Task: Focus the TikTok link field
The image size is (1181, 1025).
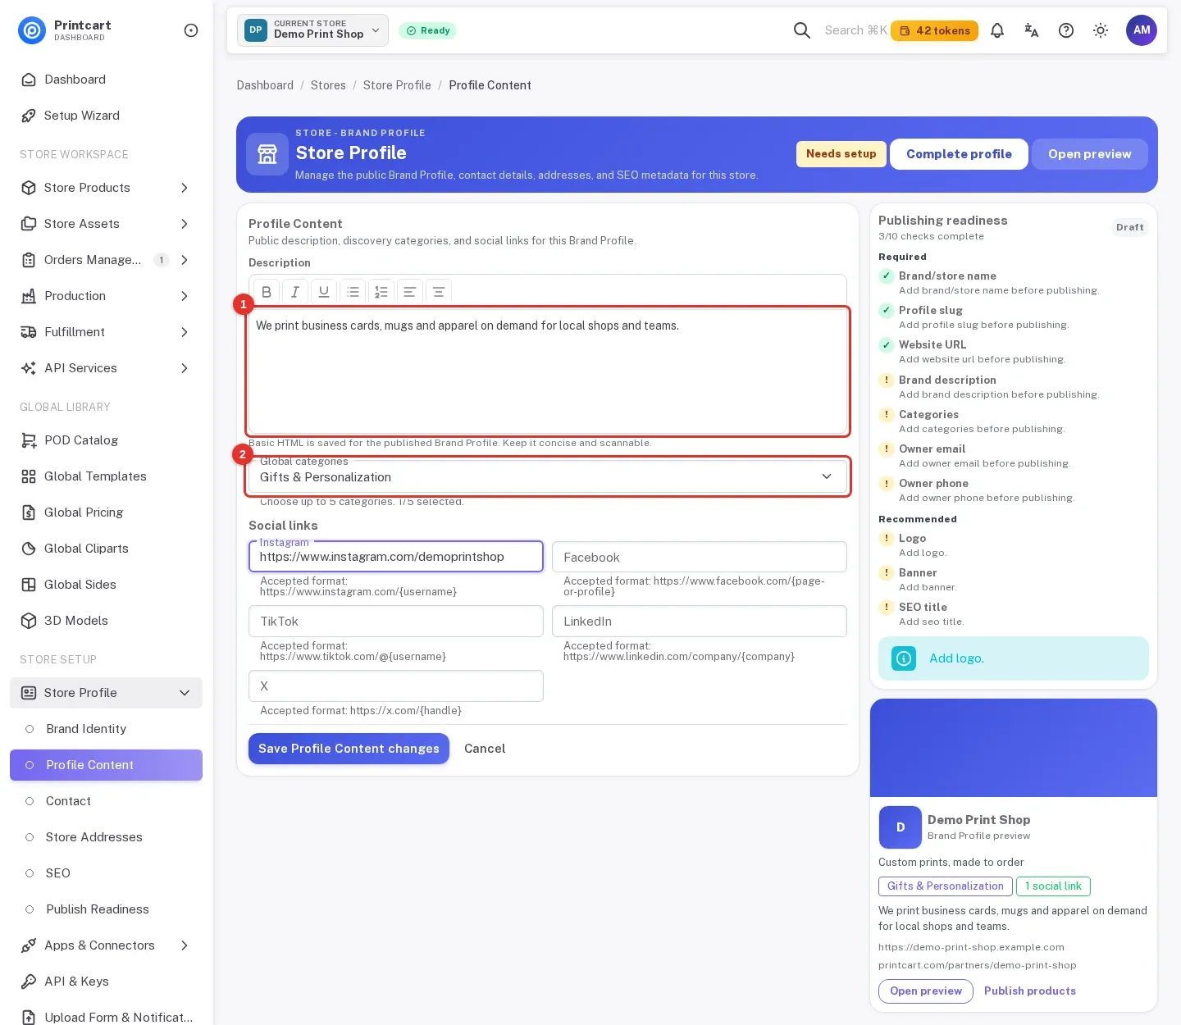Action: coord(396,622)
